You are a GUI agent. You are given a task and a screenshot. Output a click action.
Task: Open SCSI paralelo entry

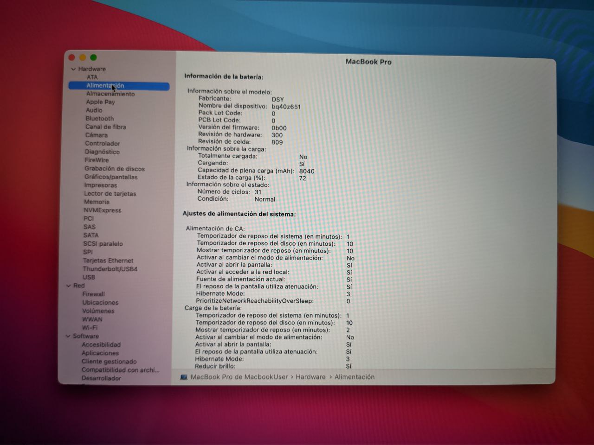(103, 244)
